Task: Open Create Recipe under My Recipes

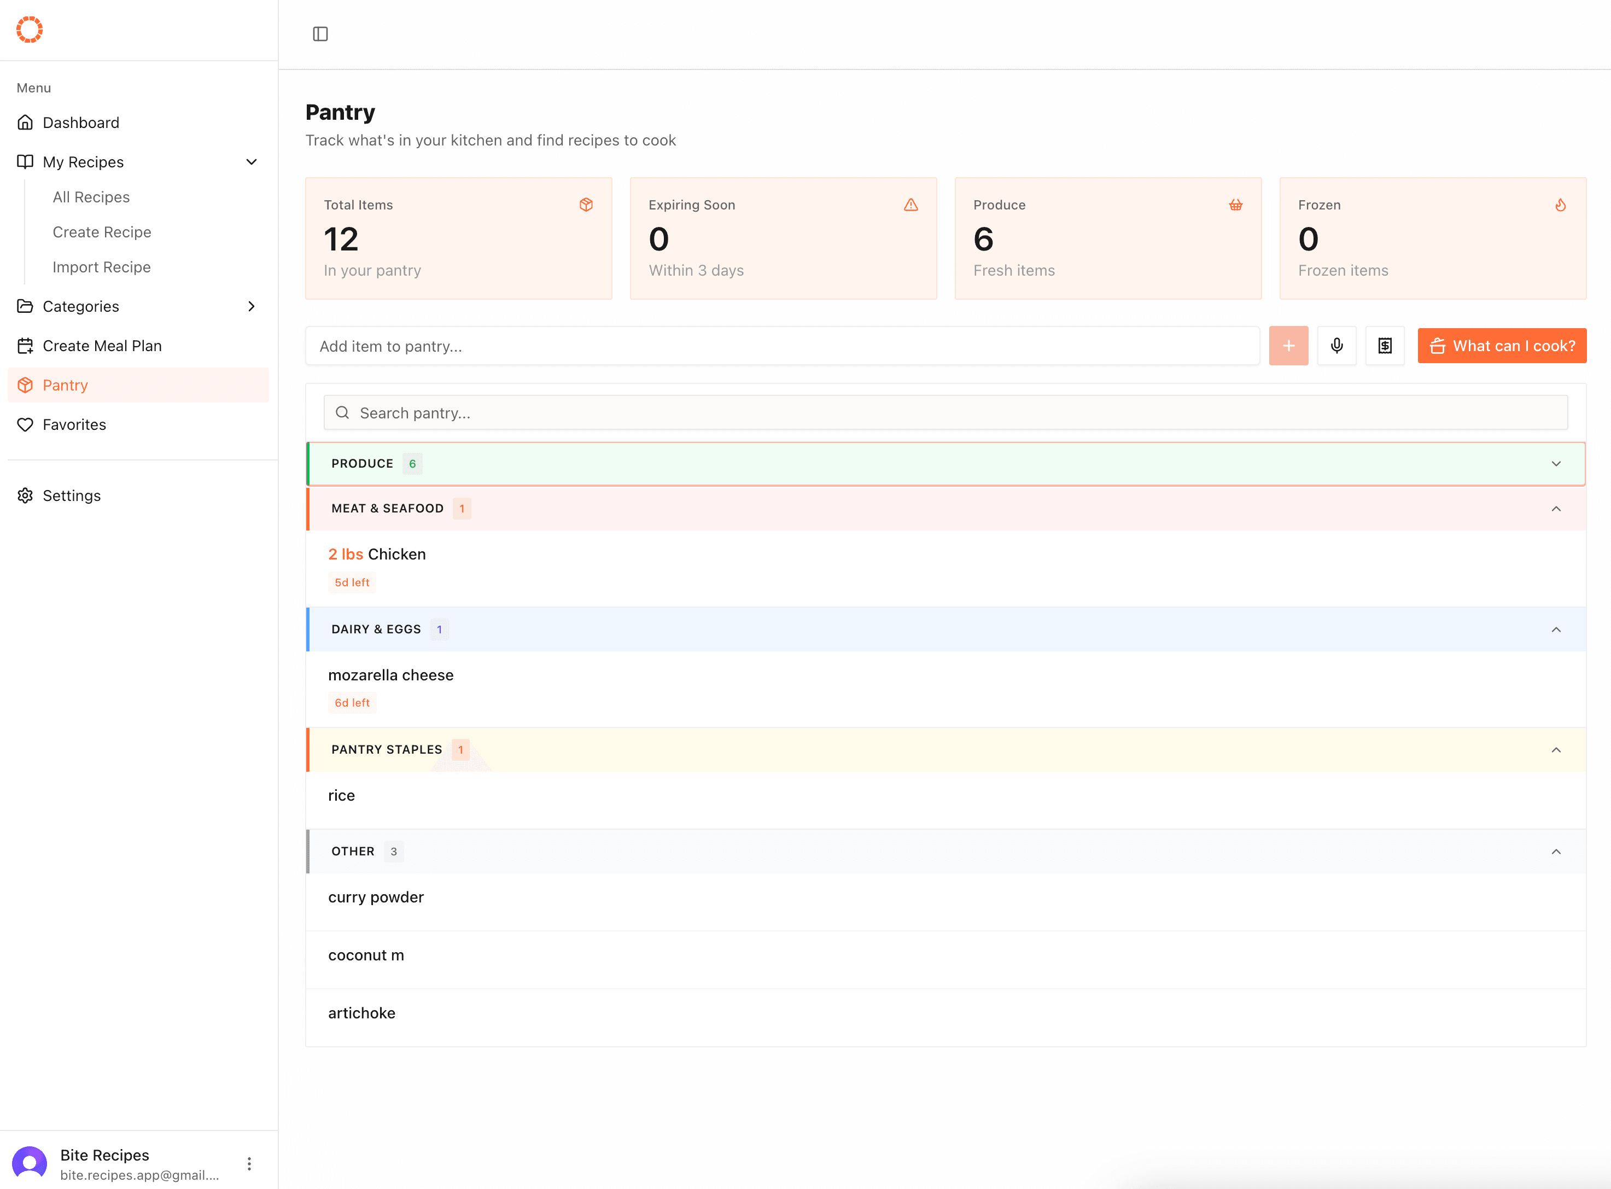Action: pos(102,232)
